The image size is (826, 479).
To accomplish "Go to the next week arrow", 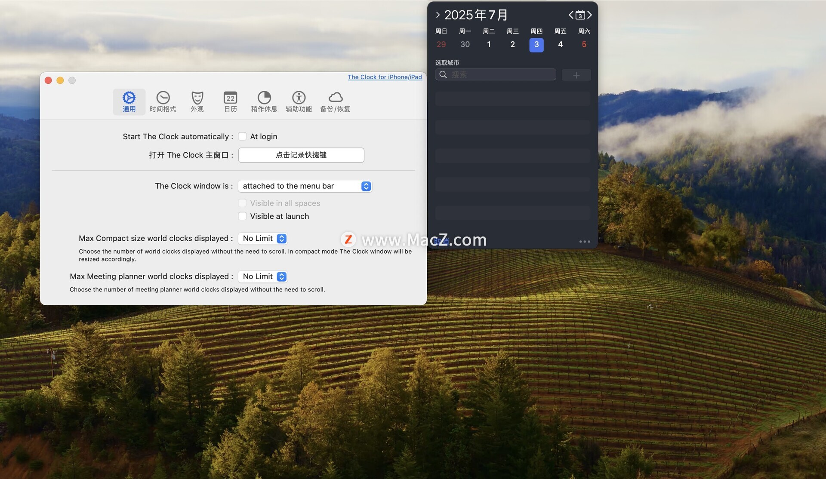I will point(589,15).
